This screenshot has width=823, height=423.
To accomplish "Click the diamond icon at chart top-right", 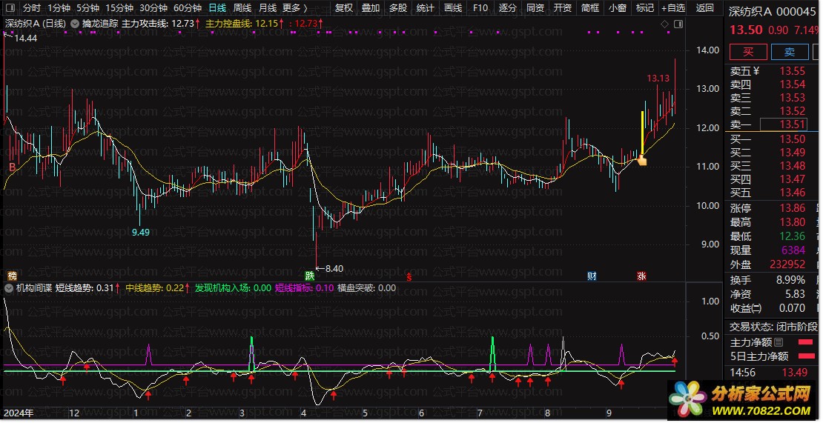I will (x=664, y=24).
